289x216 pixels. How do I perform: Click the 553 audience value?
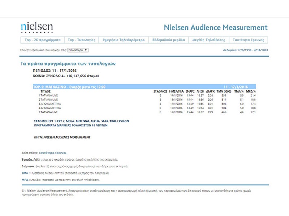[x=224, y=95]
